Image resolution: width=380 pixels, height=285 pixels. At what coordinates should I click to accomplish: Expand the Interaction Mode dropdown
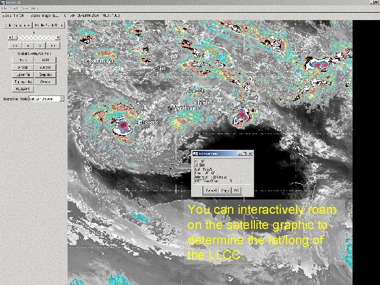tap(62, 99)
